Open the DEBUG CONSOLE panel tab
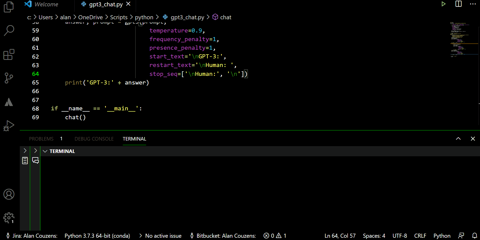This screenshot has width=480, height=240. (94, 139)
